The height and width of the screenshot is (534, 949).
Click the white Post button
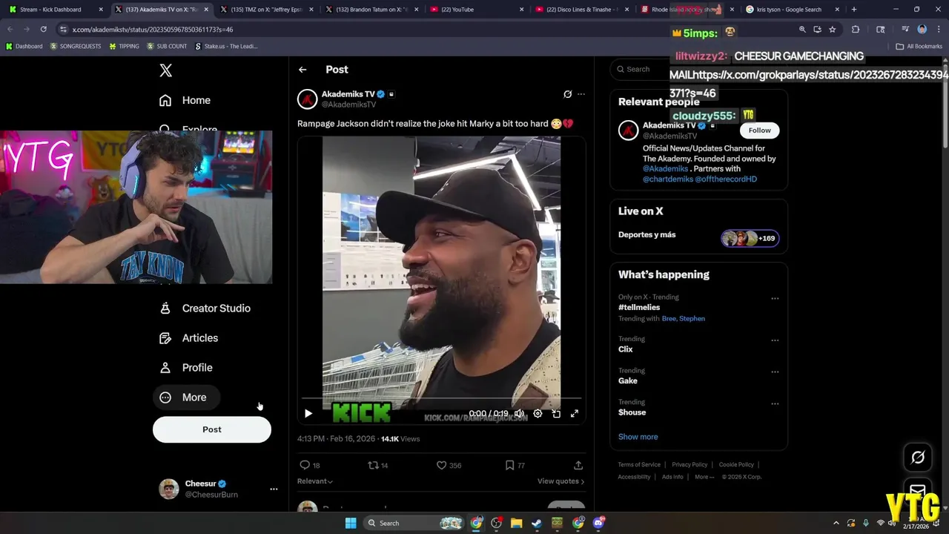pyautogui.click(x=212, y=429)
